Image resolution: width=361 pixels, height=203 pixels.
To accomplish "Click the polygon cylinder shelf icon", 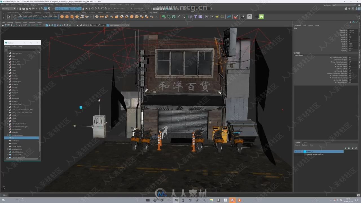I will coord(72,17).
